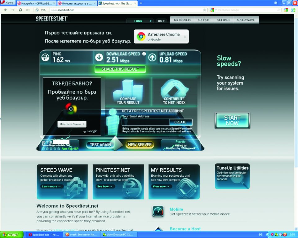Viewport: 298px width, 238px height.
Task: Bookmark page with star icon
Action: click(204, 10)
